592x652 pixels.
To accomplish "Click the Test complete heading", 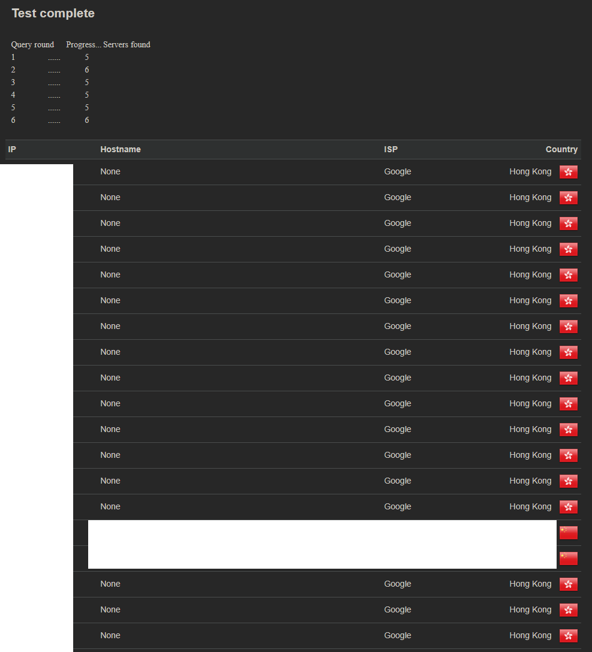I will (53, 13).
